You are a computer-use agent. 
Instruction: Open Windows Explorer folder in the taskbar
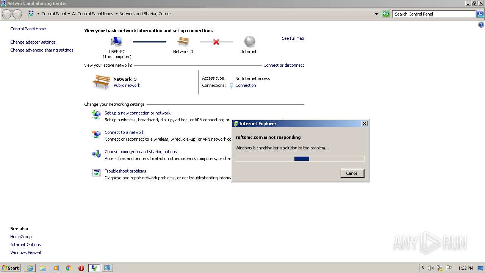pos(43,268)
